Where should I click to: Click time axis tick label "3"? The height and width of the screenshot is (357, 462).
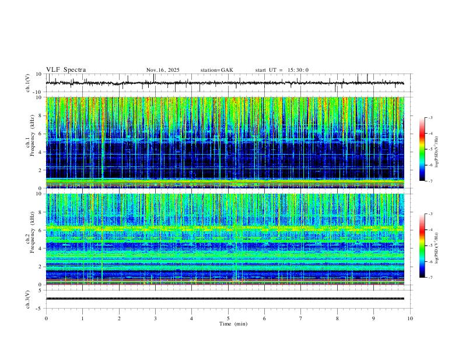point(155,318)
